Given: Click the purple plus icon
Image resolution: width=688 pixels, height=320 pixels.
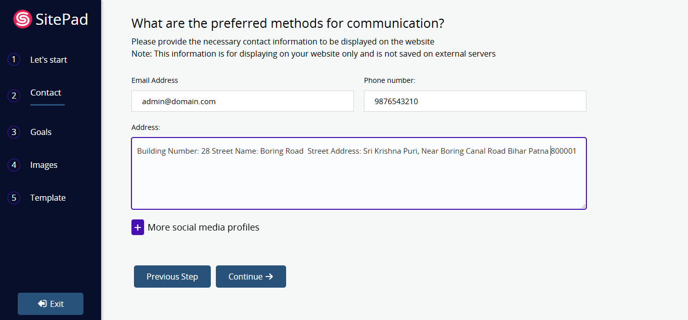Looking at the screenshot, I should (x=137, y=227).
